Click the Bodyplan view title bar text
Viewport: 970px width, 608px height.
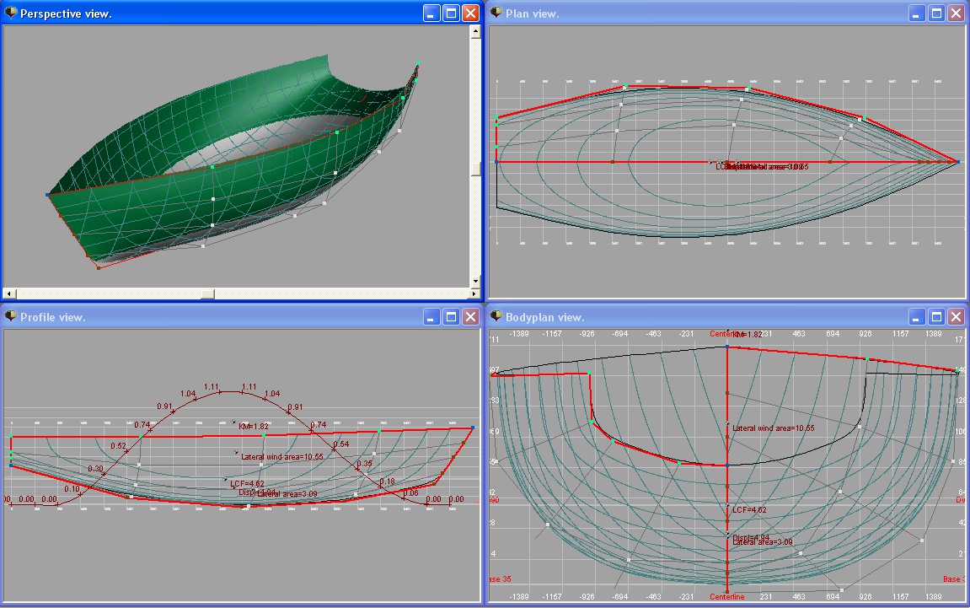pyautogui.click(x=544, y=317)
